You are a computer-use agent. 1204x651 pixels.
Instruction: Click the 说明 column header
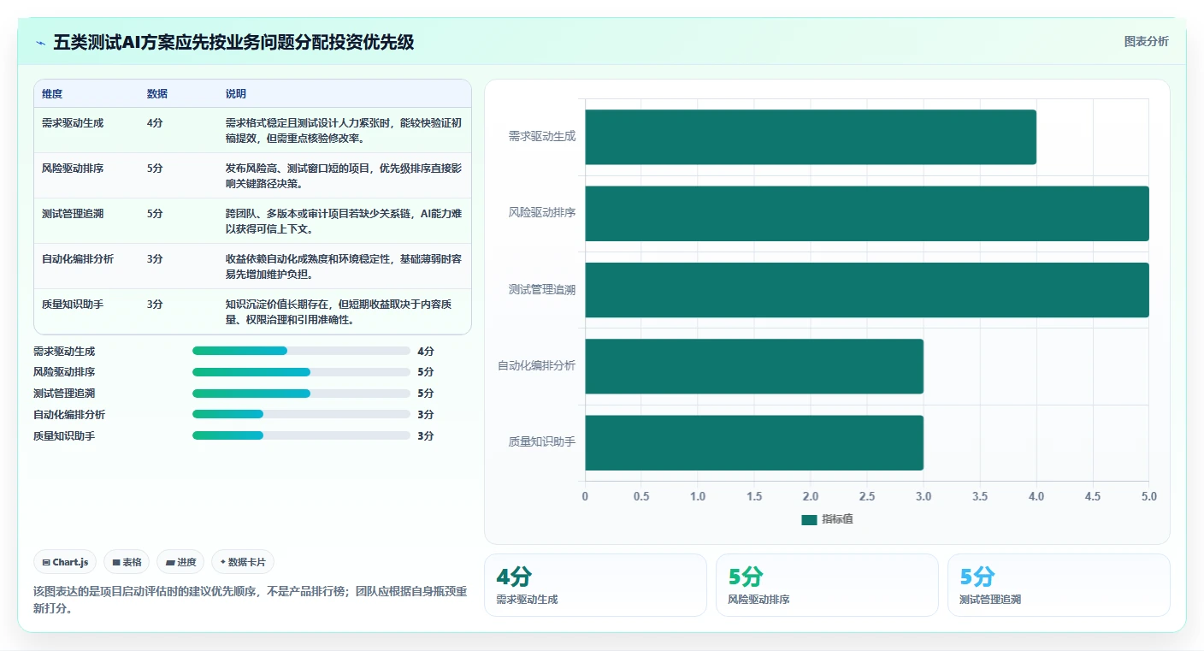pos(236,94)
